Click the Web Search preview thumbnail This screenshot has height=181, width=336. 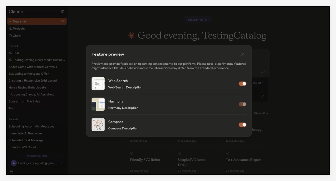[x=98, y=84]
